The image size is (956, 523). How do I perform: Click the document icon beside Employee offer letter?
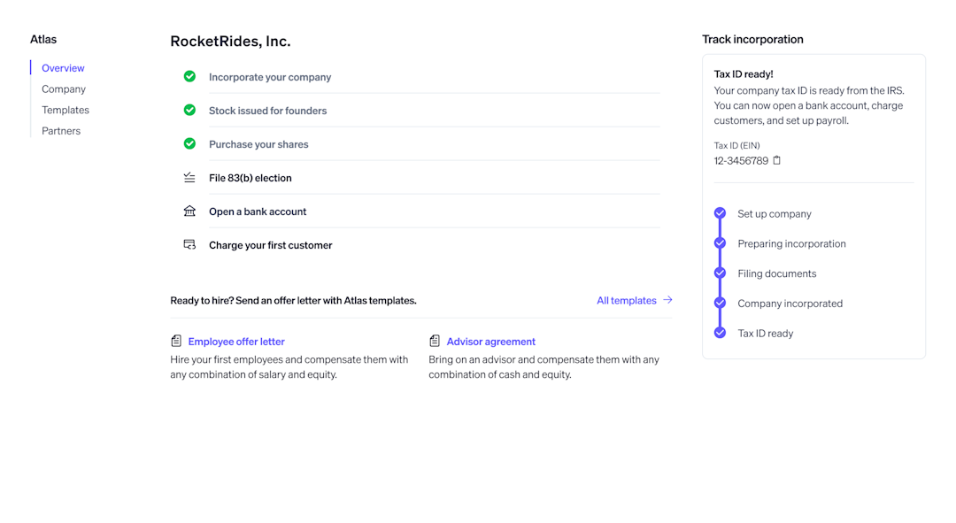175,340
